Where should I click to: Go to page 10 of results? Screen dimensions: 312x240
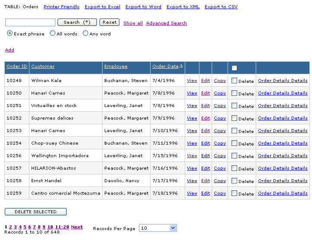coord(50,227)
